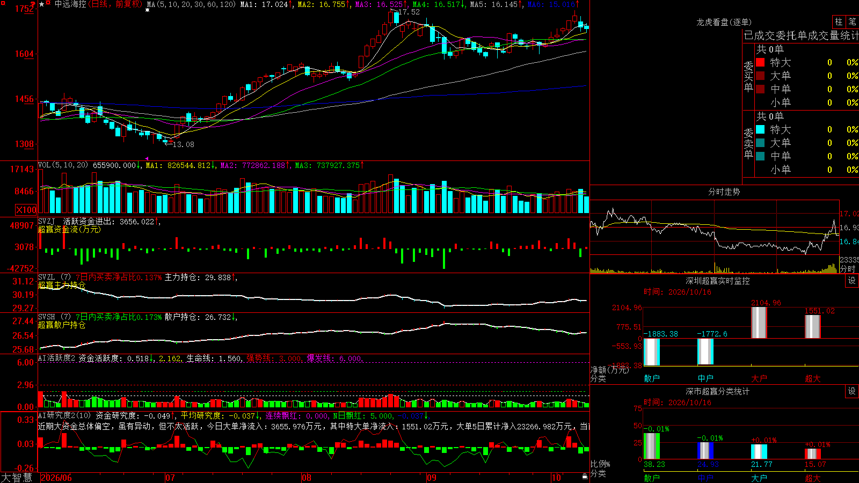The width and height of the screenshot is (859, 483).
Task: Click the teal 中单 sell order swatch
Action: click(x=760, y=156)
